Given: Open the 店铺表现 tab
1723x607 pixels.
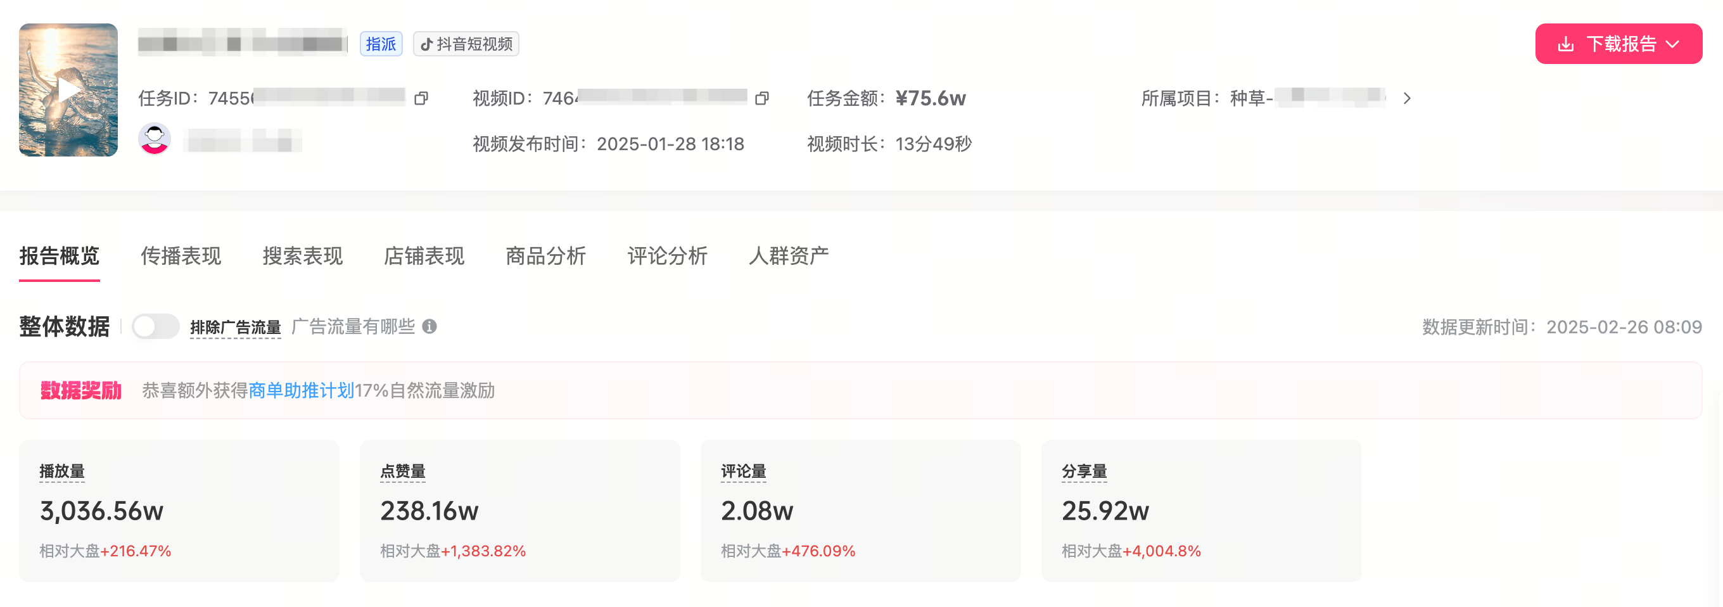Looking at the screenshot, I should (424, 255).
